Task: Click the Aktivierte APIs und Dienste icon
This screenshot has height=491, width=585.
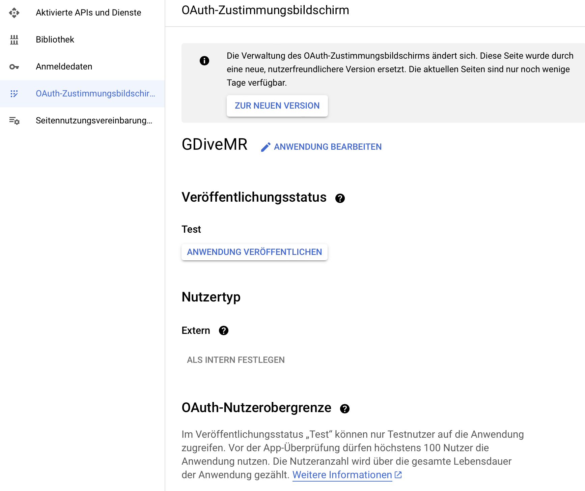Action: [14, 13]
